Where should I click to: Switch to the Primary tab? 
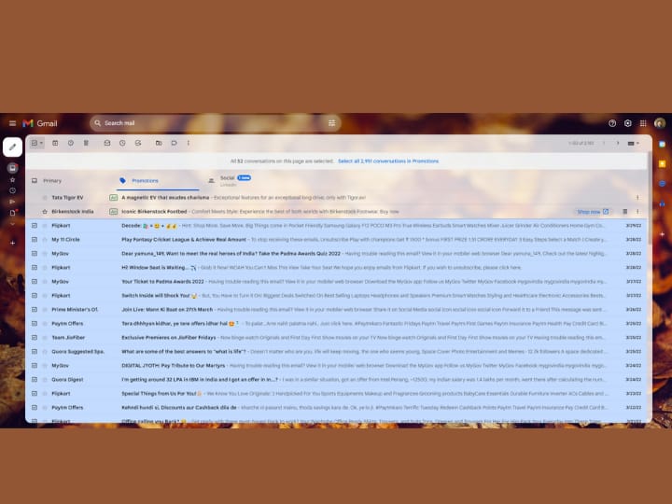pos(52,180)
